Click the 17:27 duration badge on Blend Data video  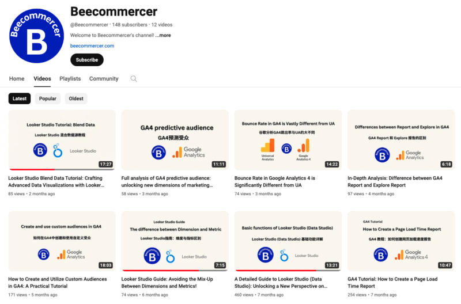[105, 164]
